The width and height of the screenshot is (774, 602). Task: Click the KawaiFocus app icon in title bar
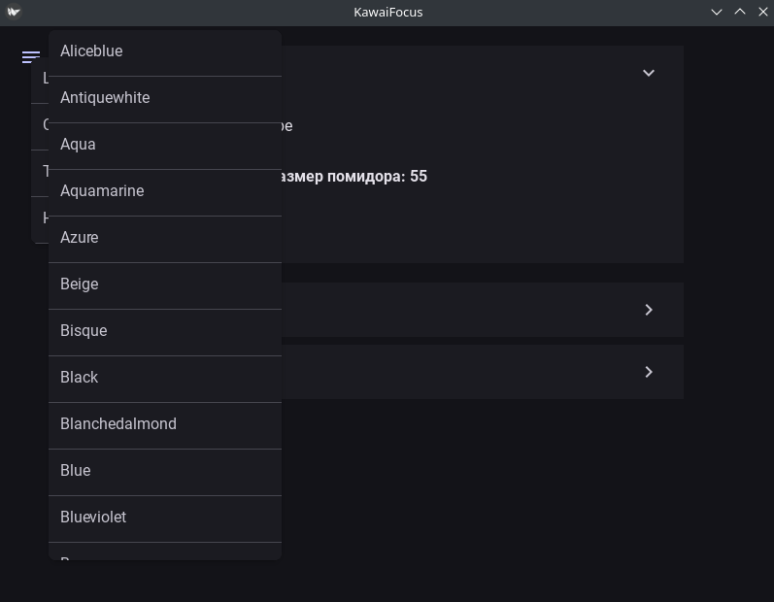click(x=14, y=12)
